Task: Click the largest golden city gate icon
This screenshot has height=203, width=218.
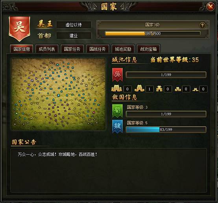Action: 116,88
